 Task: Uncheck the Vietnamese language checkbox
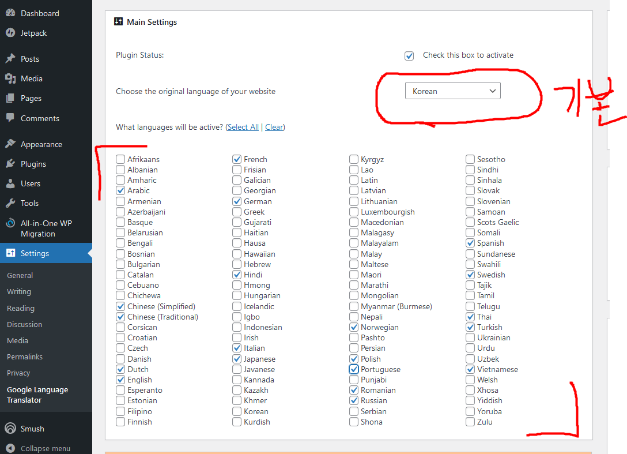point(470,369)
